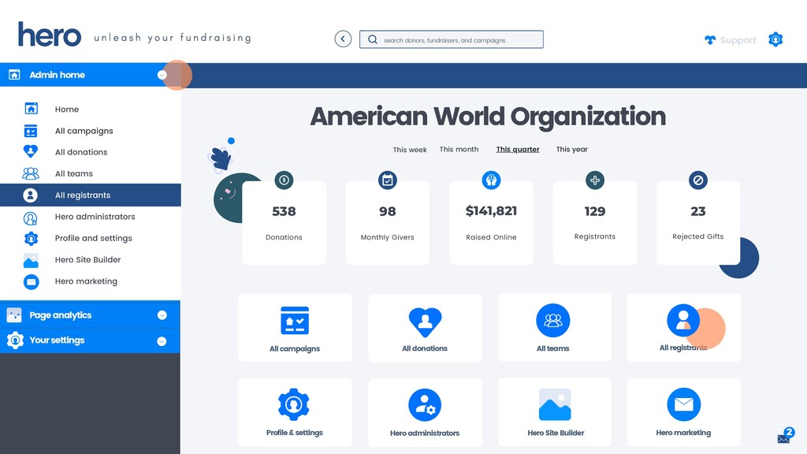Expand the Your settings section chevron
Image resolution: width=807 pixels, height=454 pixels.
162,341
